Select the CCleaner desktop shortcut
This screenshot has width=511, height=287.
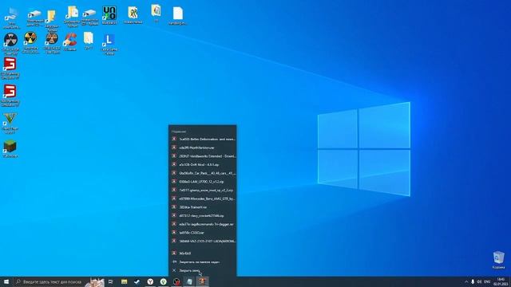click(x=69, y=41)
